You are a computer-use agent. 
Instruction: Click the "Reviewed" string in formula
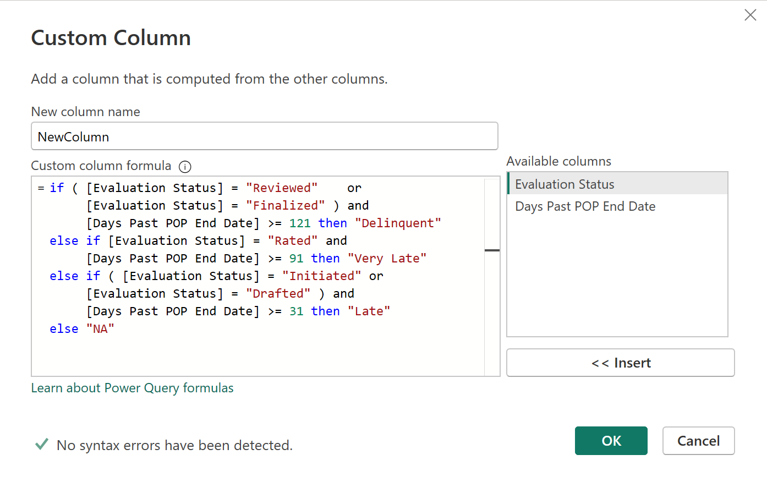click(282, 188)
